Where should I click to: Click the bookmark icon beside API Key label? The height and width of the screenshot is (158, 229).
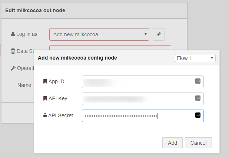tap(45, 98)
